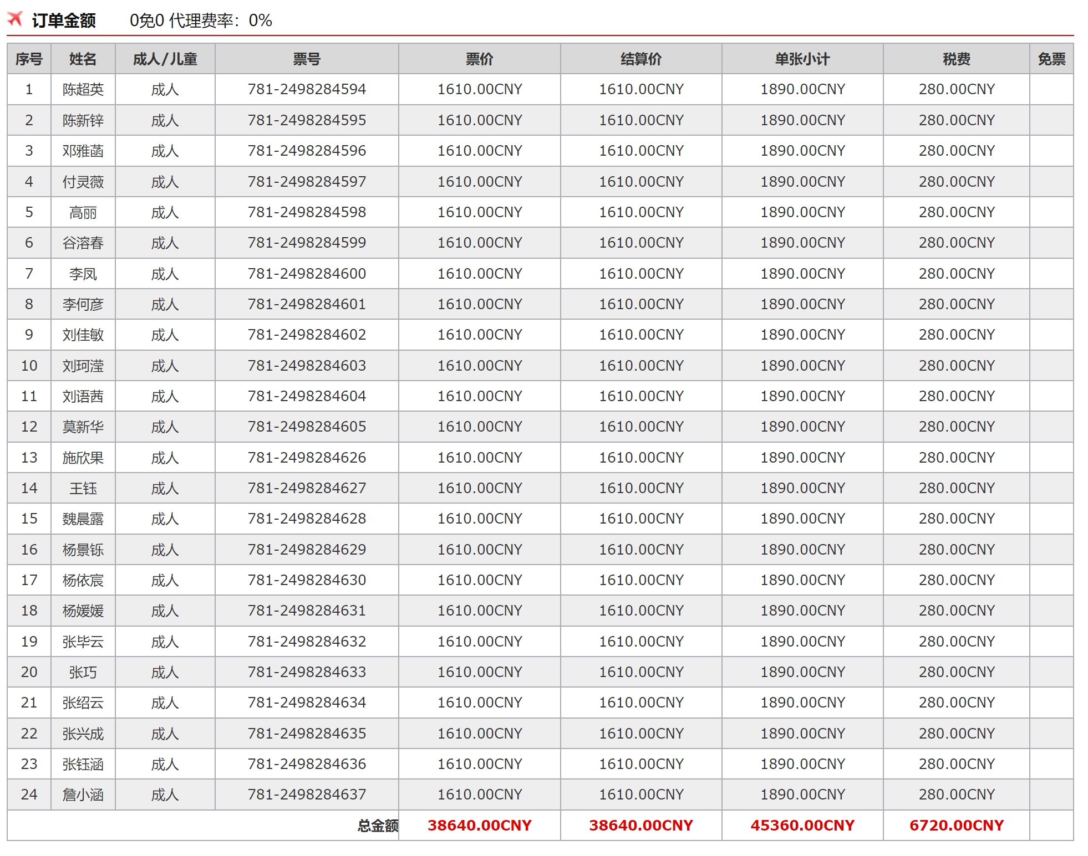This screenshot has height=856, width=1088.
Task: Click passenger name 刘珂滢 in row 10
Action: pyautogui.click(x=83, y=366)
